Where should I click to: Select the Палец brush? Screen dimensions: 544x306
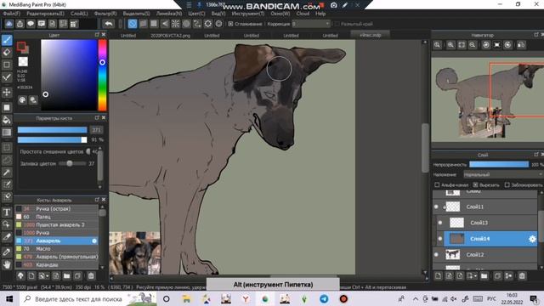coord(57,217)
